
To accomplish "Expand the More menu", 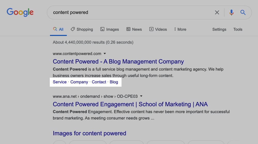I will point(180,29).
